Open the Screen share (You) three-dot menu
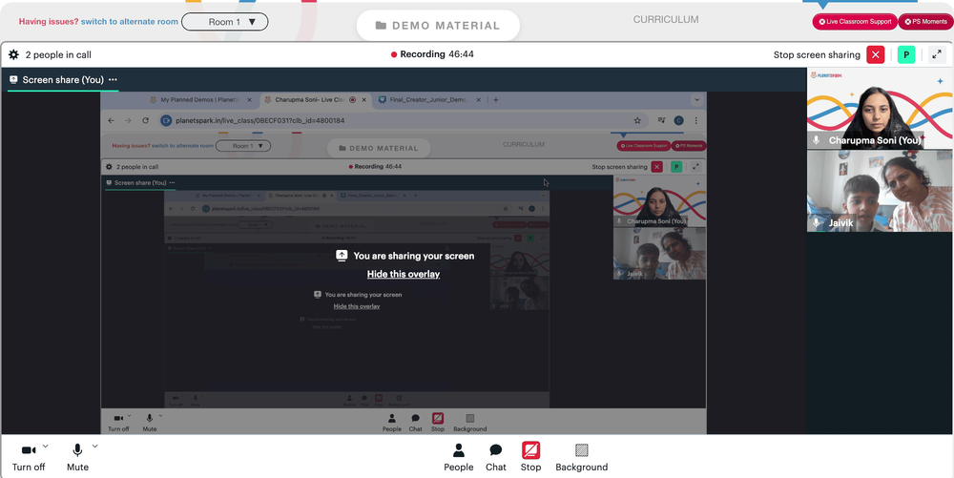 (x=113, y=80)
